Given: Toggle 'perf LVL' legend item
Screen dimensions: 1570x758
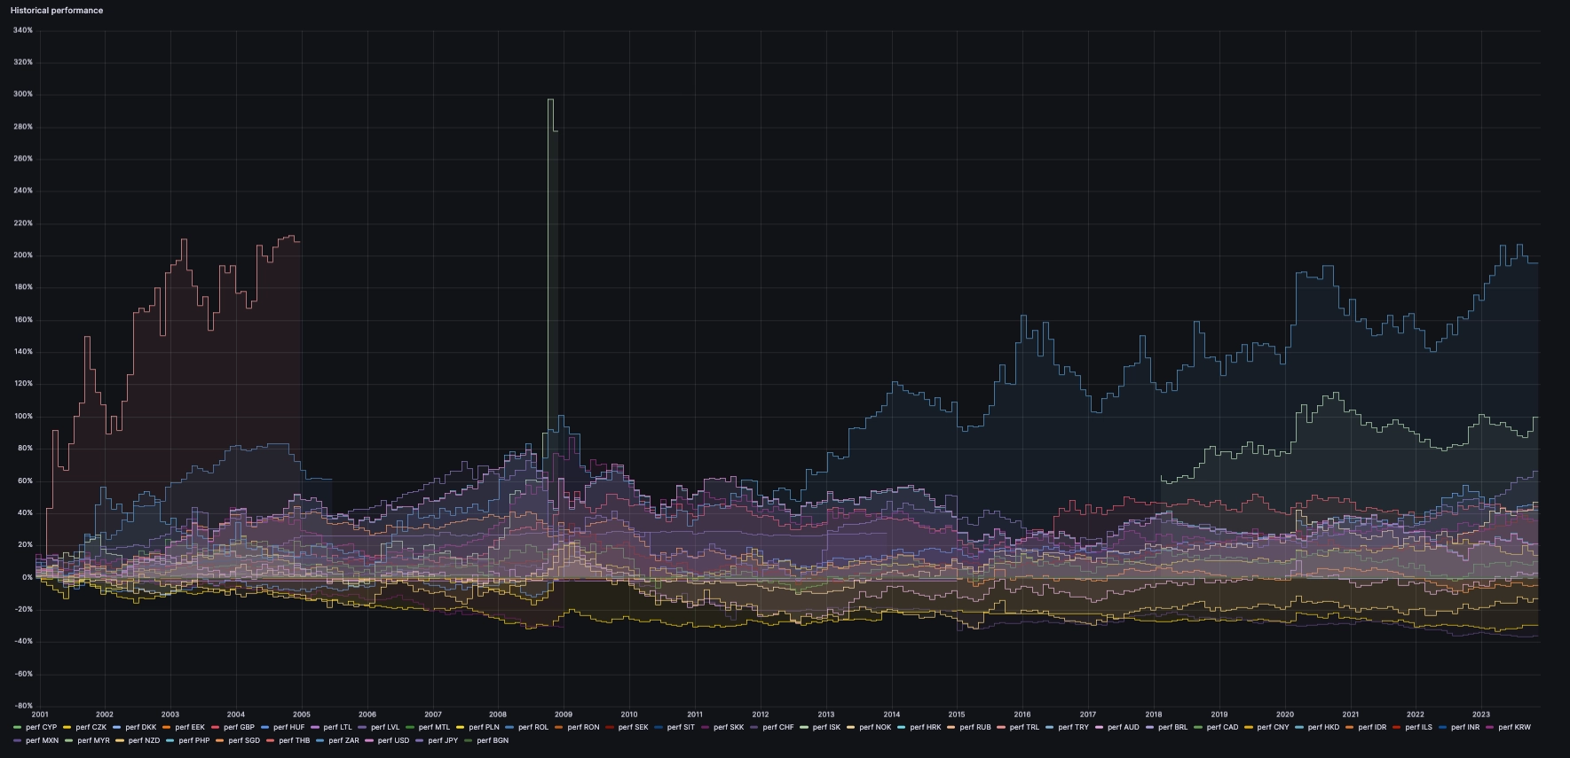Looking at the screenshot, I should (385, 727).
